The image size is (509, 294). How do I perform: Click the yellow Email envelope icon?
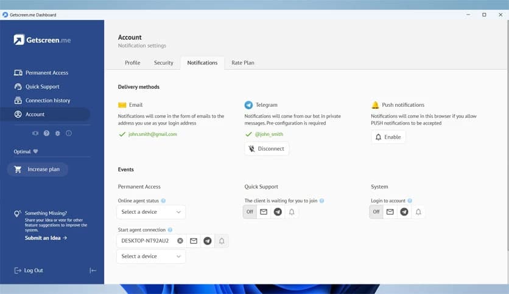(x=122, y=105)
